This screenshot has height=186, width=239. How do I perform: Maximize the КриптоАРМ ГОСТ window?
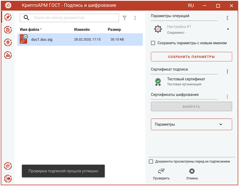pos(218,6)
